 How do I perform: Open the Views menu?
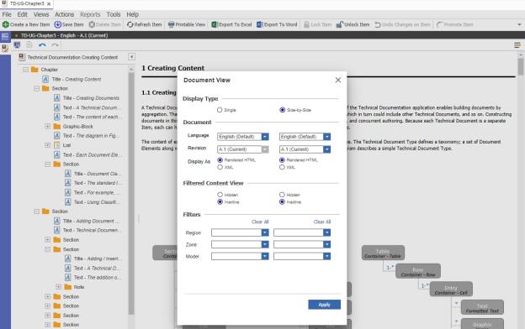pos(41,14)
